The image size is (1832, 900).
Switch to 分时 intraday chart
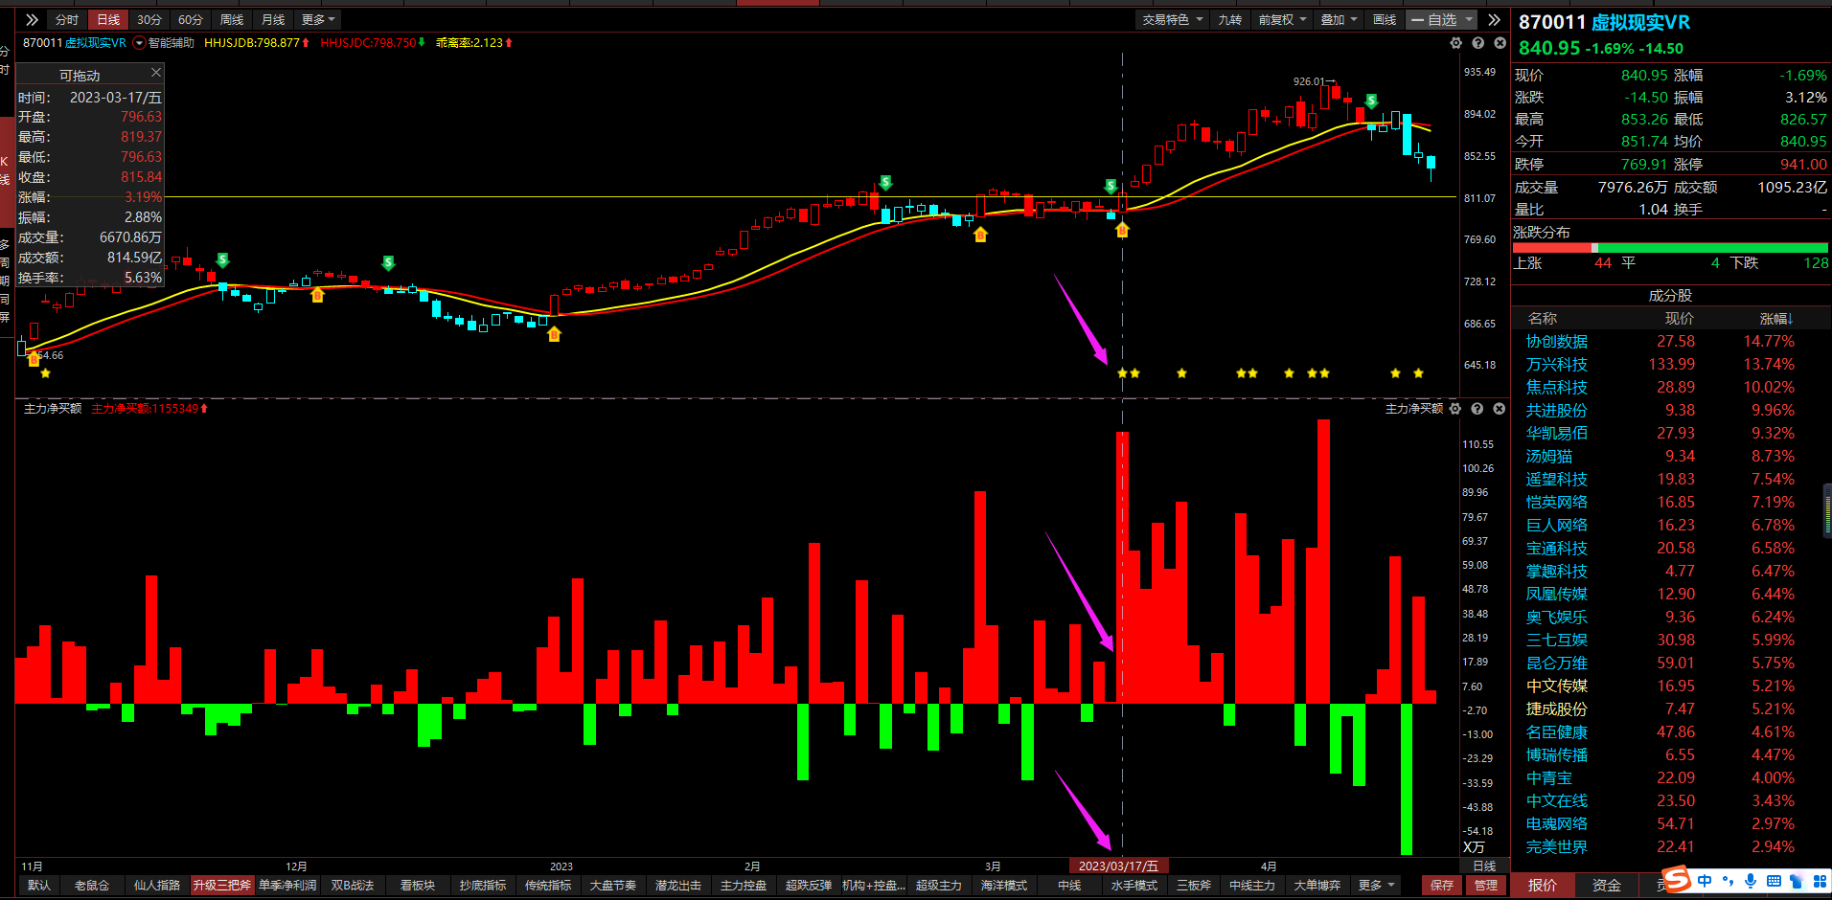click(x=66, y=19)
